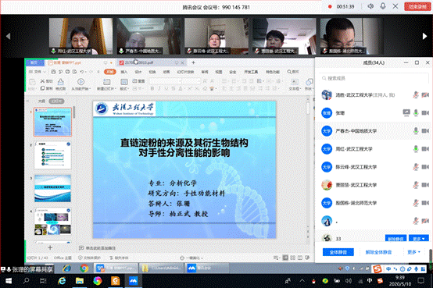The image size is (433, 288).
Task: Toggle camera icon for 张珊
Action: [425, 112]
